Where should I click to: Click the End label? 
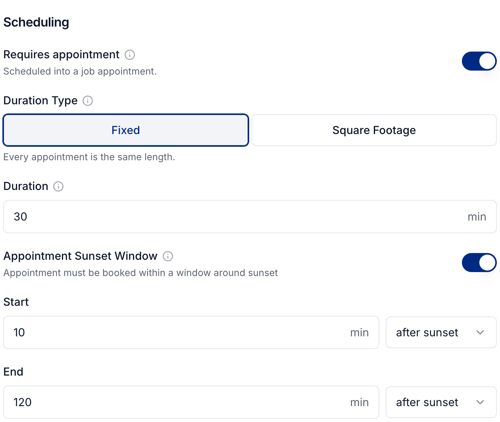click(13, 372)
